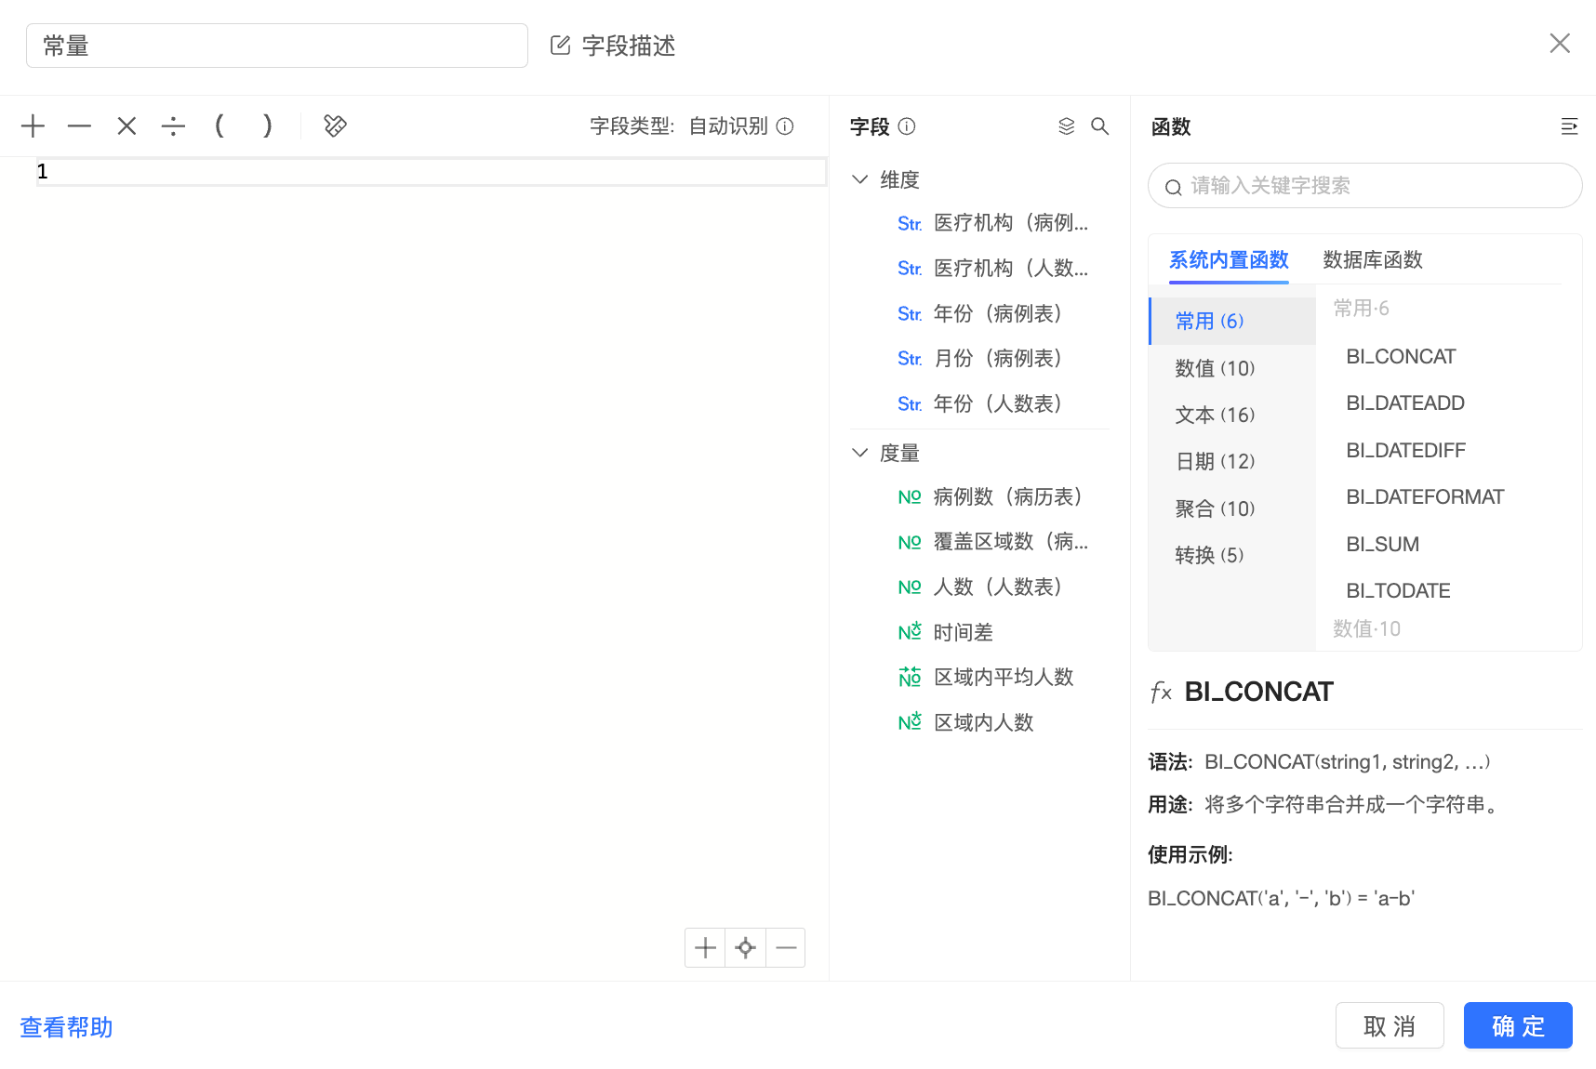Search fields with the magnifier icon
This screenshot has height=1069, width=1596.
click(1100, 126)
